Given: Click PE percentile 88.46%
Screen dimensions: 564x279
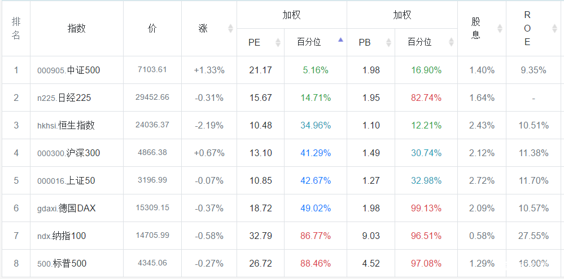Looking at the screenshot, I should coord(316,264).
